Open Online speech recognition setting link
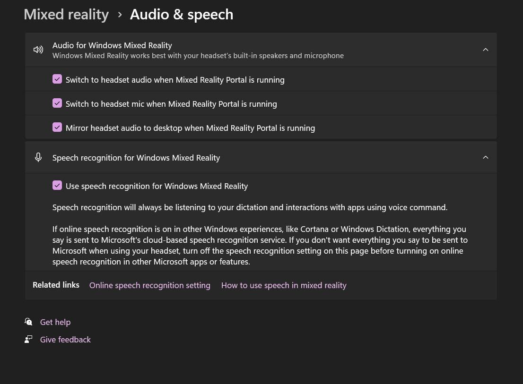This screenshot has height=384, width=523. click(x=150, y=285)
